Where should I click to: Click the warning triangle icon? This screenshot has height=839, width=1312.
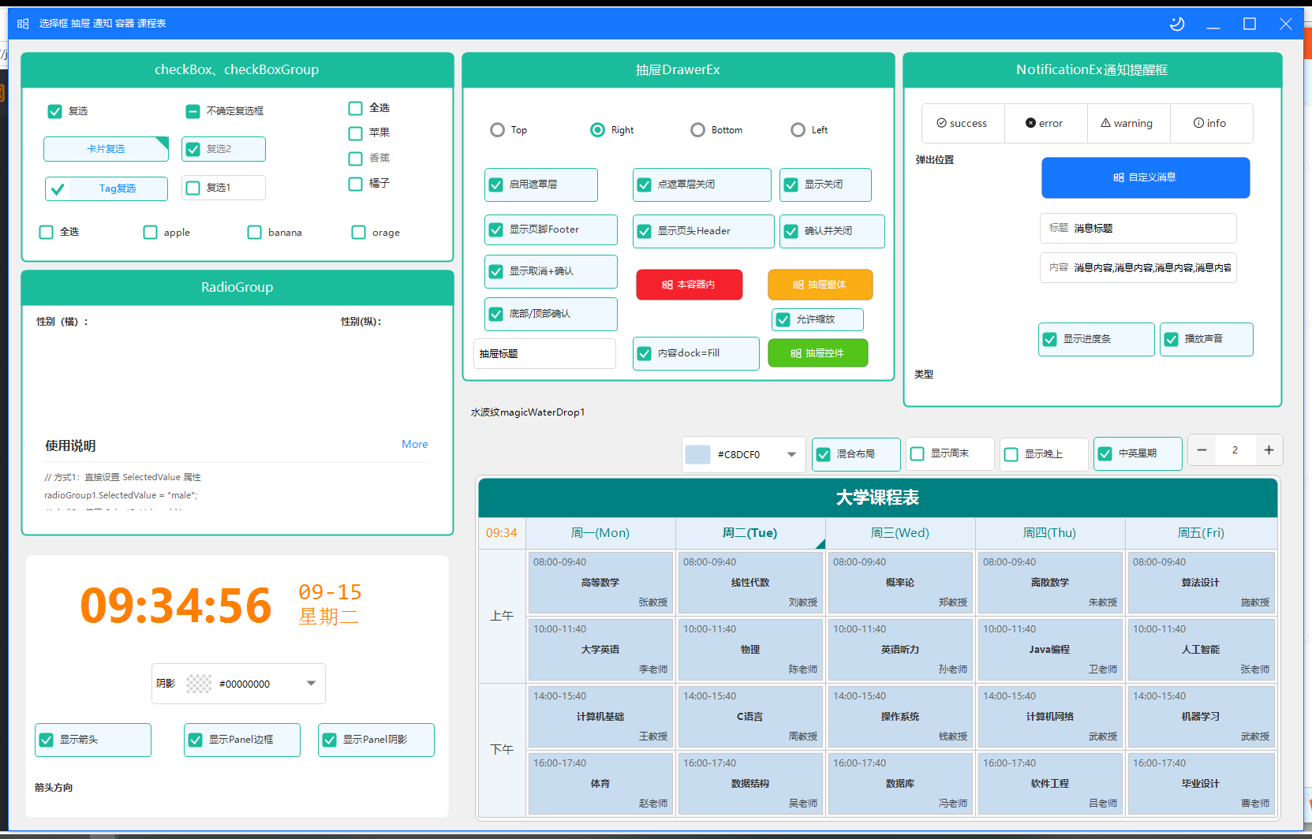(1106, 123)
